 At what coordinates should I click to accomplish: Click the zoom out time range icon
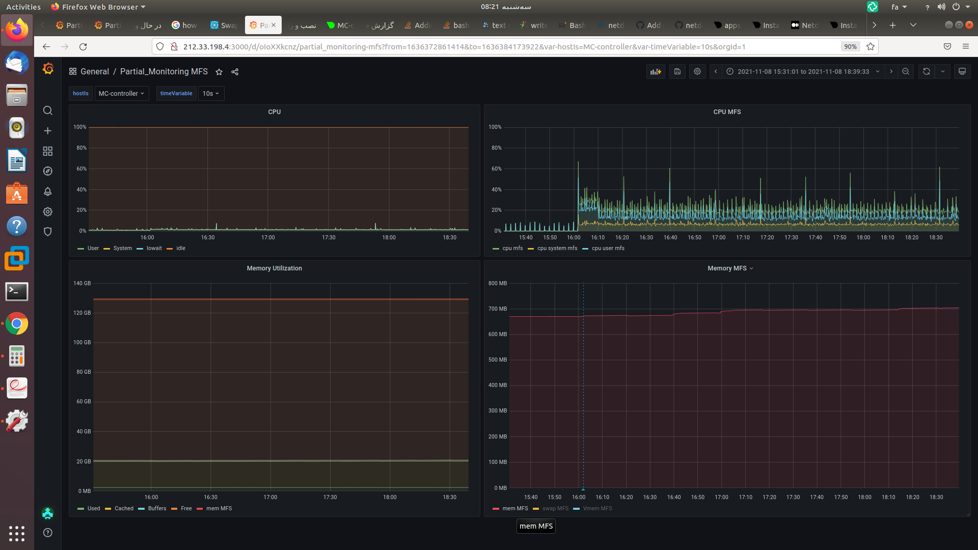click(906, 72)
